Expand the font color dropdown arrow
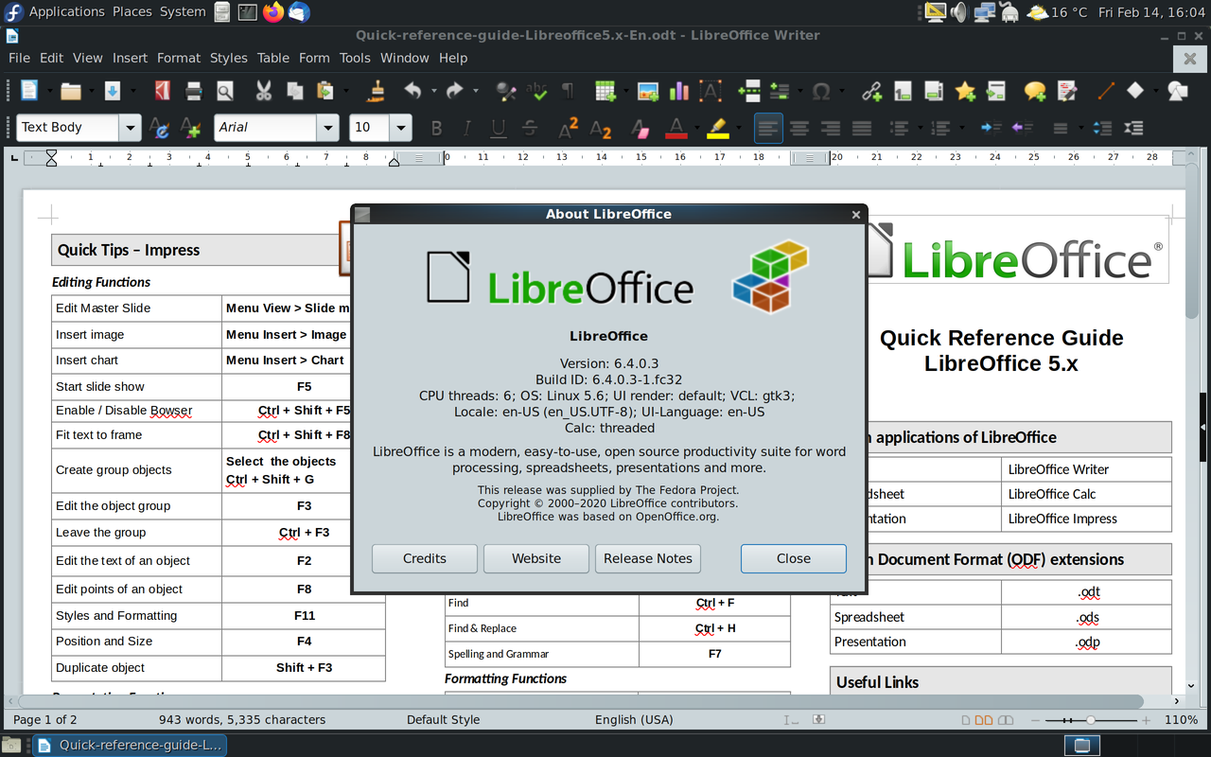 tap(695, 128)
